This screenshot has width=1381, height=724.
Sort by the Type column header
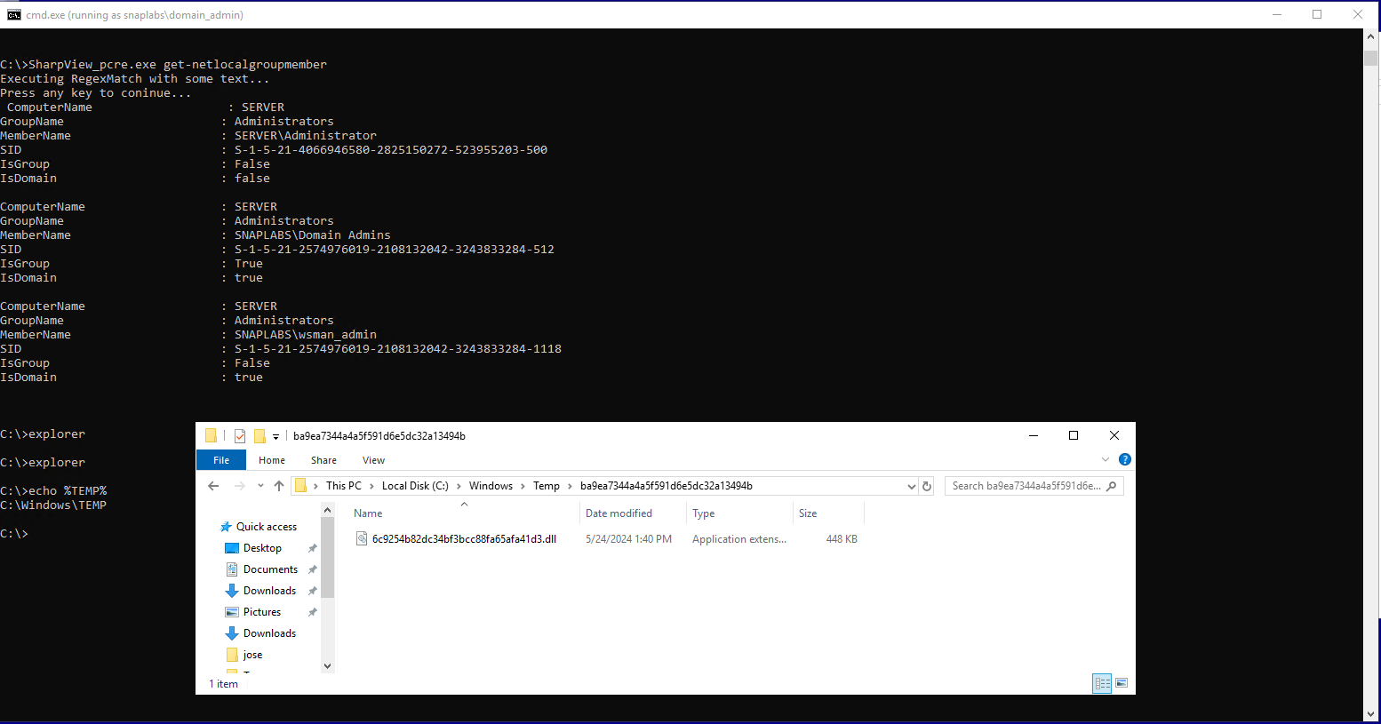(x=704, y=513)
